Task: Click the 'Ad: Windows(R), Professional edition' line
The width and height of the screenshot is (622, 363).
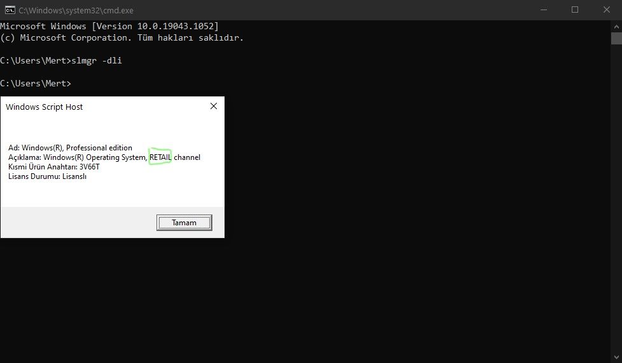Action: (70, 148)
